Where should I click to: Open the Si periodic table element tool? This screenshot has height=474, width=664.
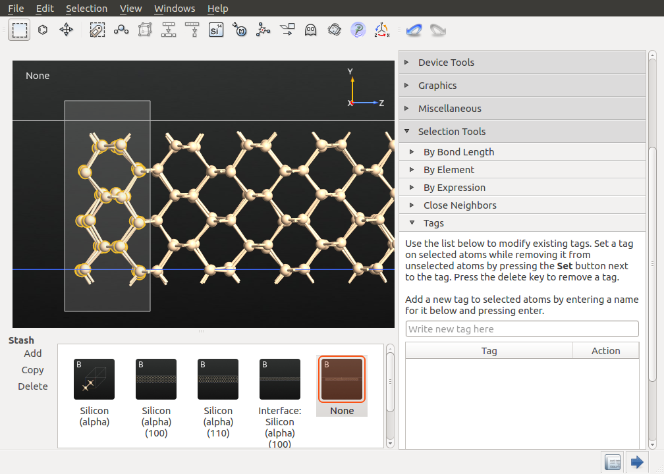pyautogui.click(x=216, y=30)
